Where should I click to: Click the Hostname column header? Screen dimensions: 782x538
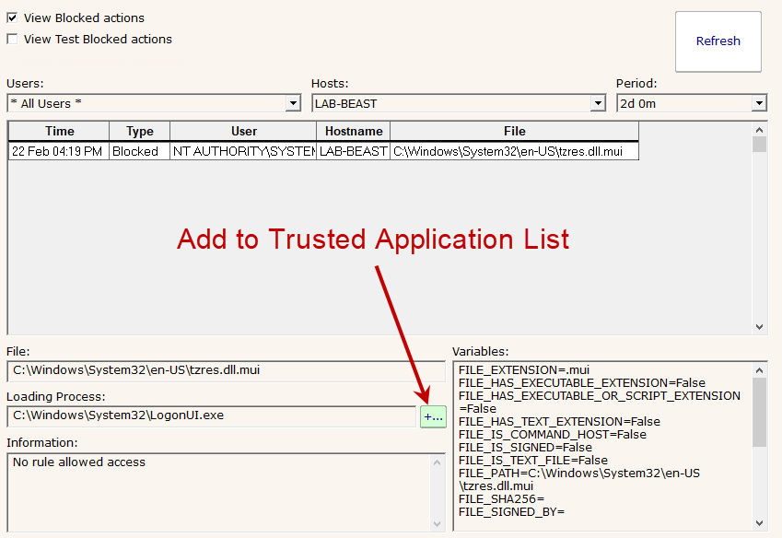click(353, 131)
